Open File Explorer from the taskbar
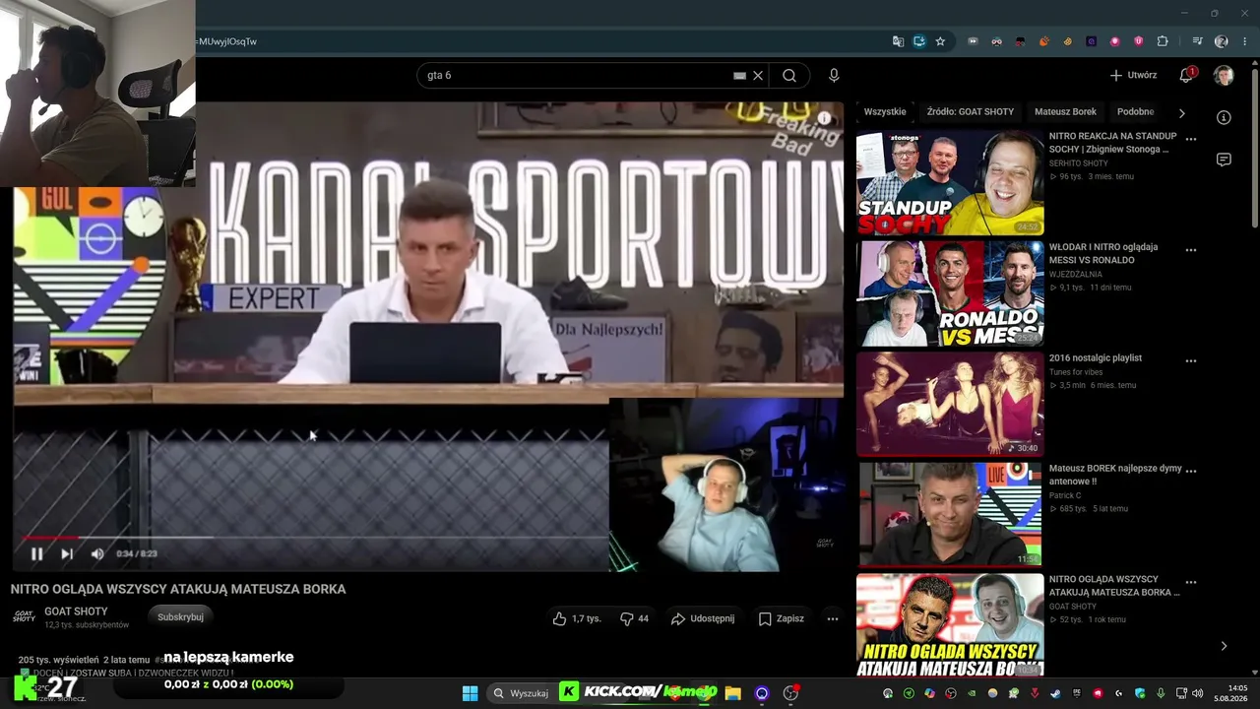Viewport: 1260px width, 709px height. 732,693
